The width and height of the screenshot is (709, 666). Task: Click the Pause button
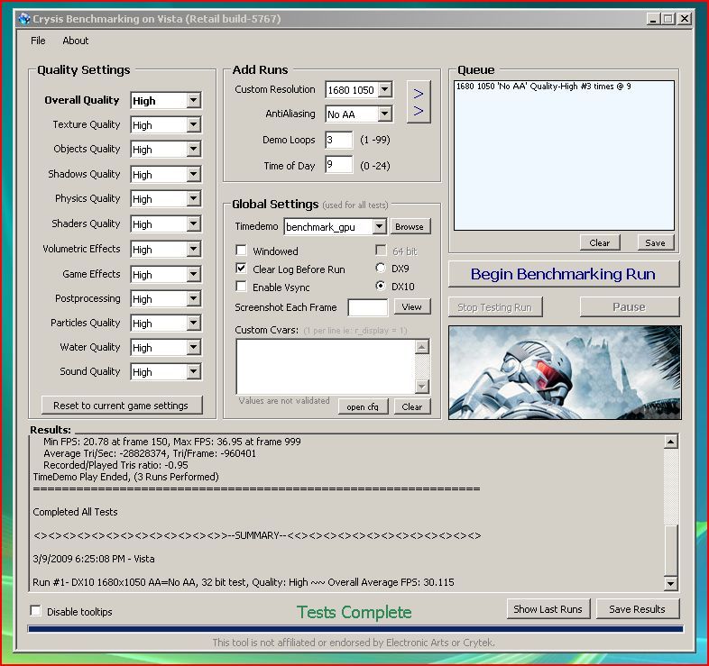[x=629, y=307]
